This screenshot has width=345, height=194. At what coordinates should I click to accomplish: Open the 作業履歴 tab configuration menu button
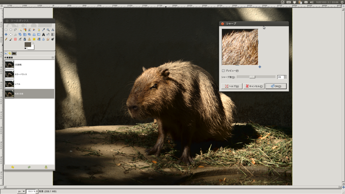tap(53, 58)
